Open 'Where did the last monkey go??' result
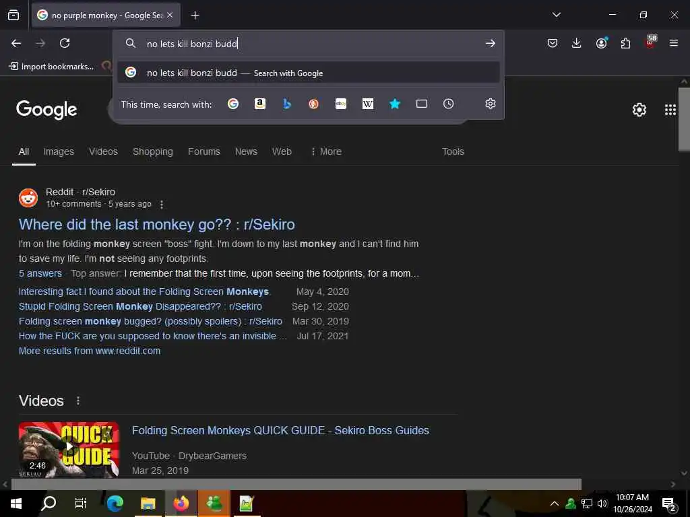This screenshot has width=690, height=517. pyautogui.click(x=156, y=224)
